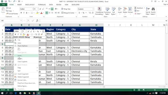Click mini toolbar font color button
This screenshot has height=95, width=168.
[x=28, y=34]
